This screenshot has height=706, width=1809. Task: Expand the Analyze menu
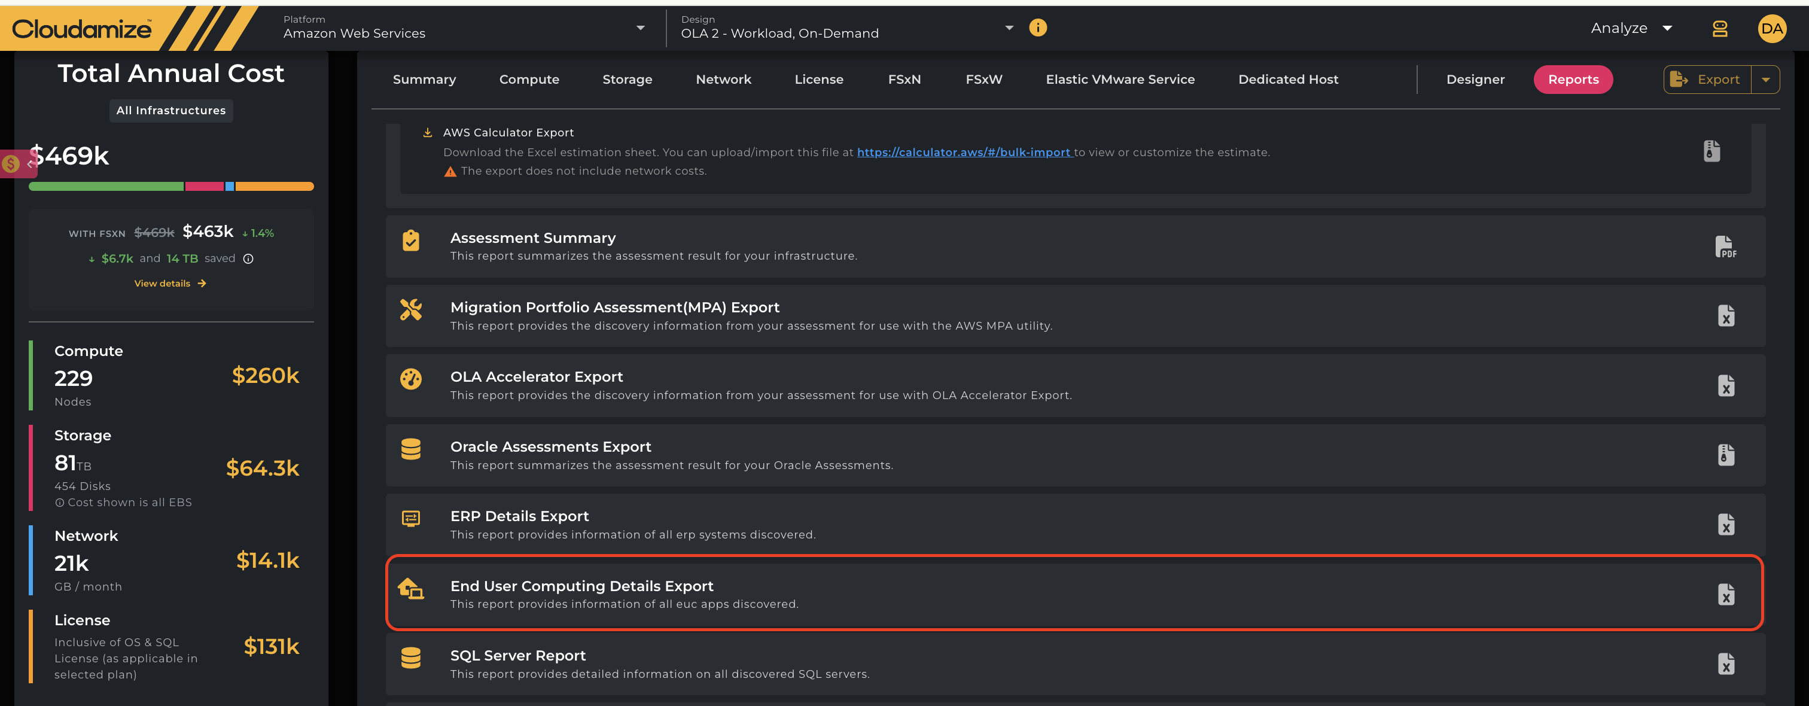1631,28
